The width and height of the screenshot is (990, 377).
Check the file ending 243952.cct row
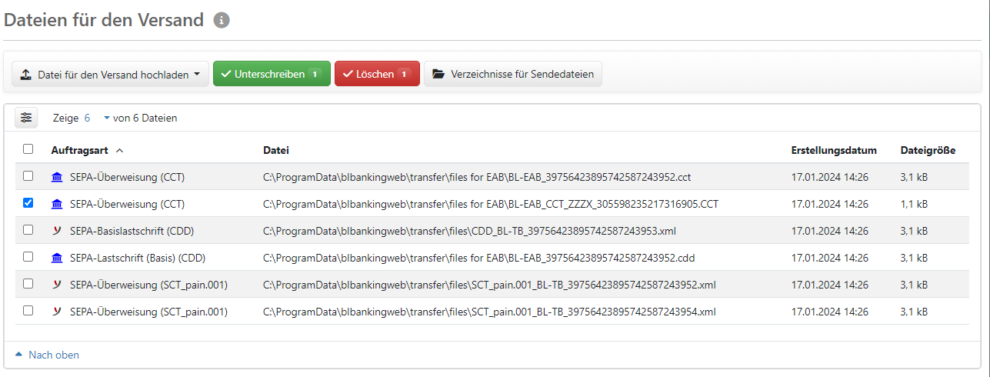28,176
